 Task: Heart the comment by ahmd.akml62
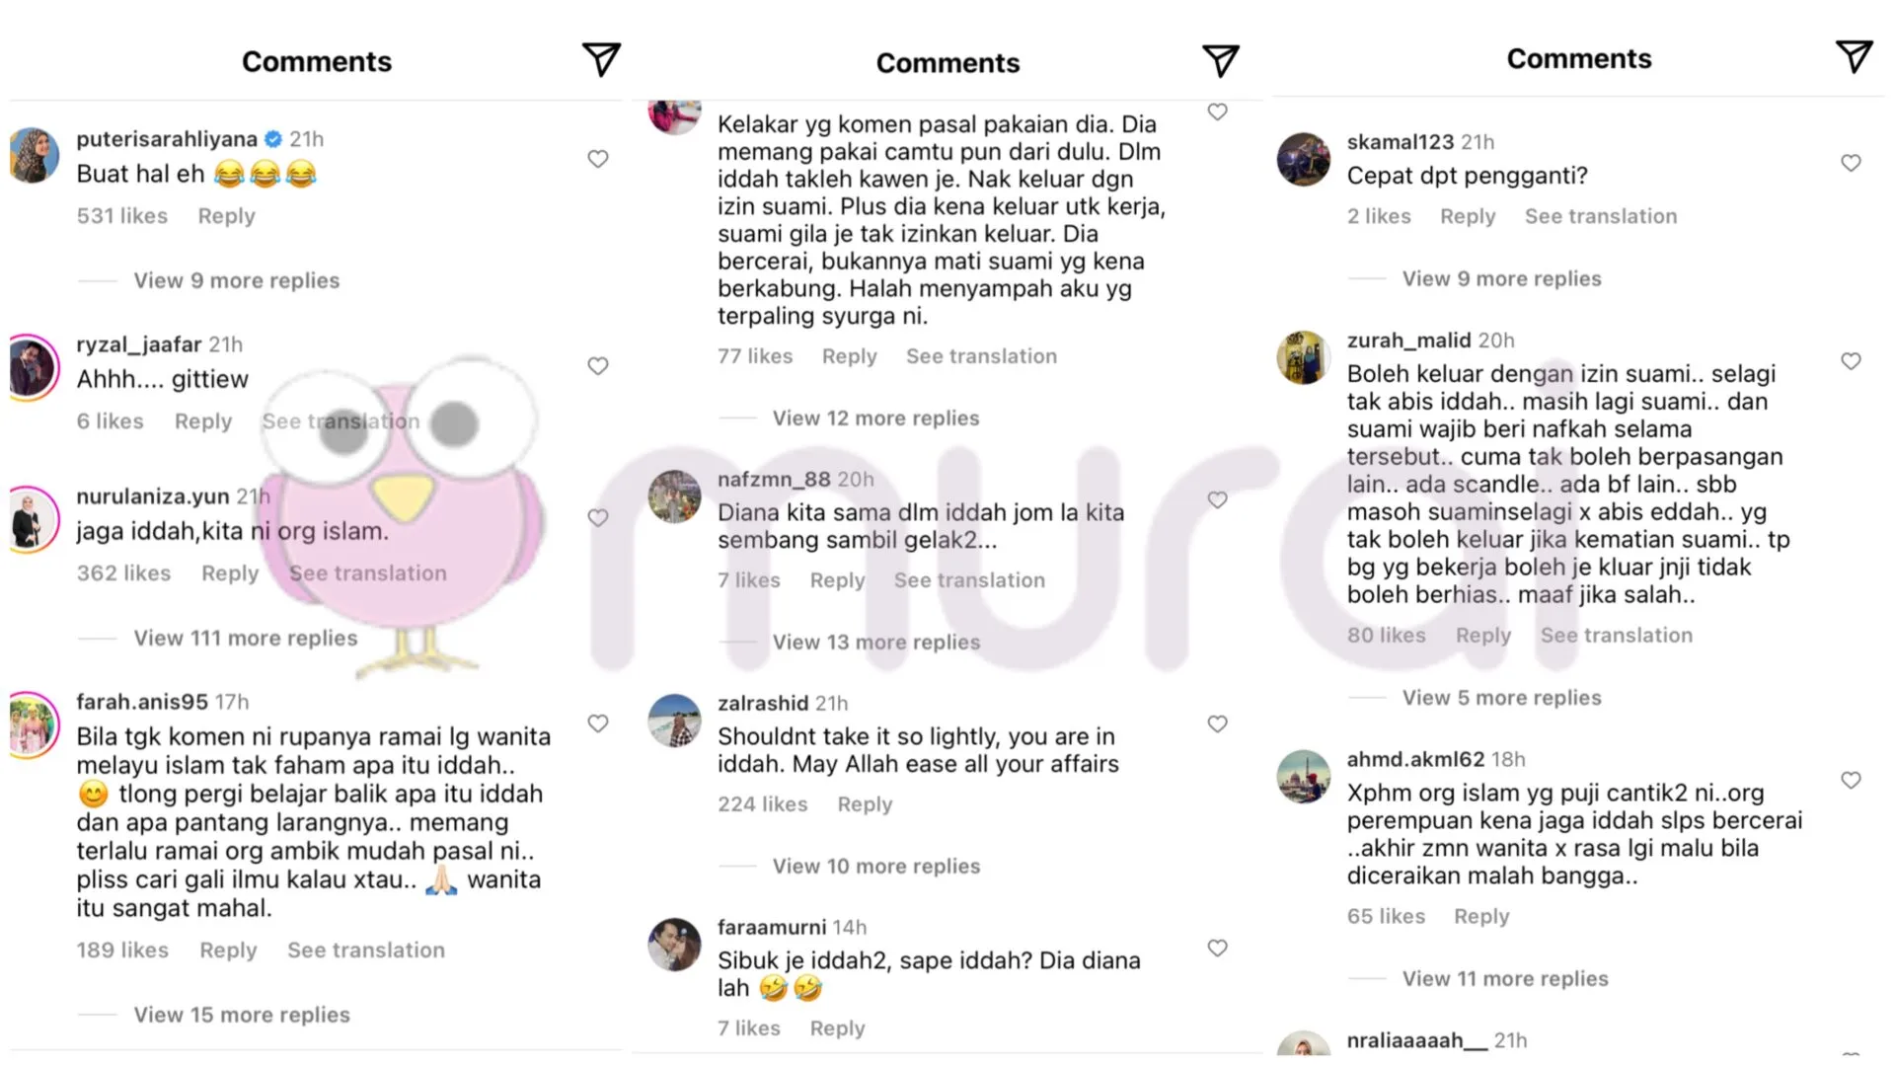1851,780
